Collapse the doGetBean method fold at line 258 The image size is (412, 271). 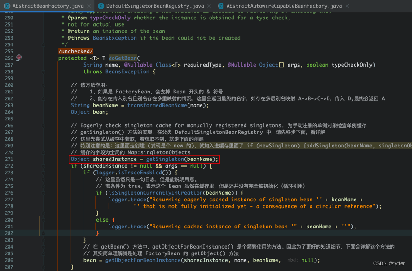click(44, 71)
